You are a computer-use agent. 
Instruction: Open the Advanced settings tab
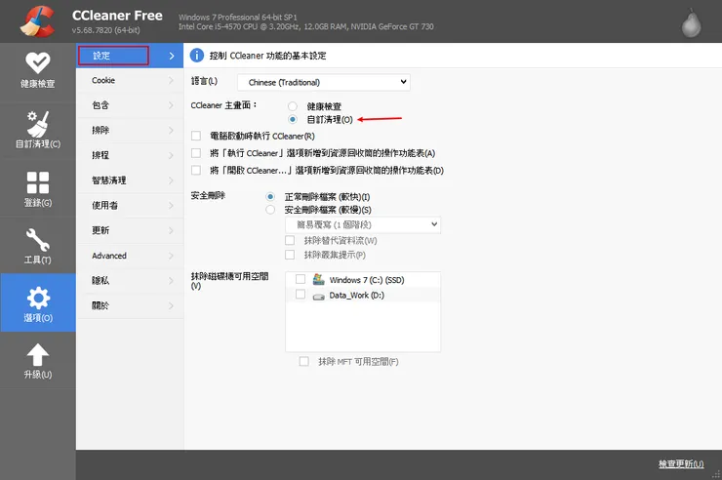[130, 256]
